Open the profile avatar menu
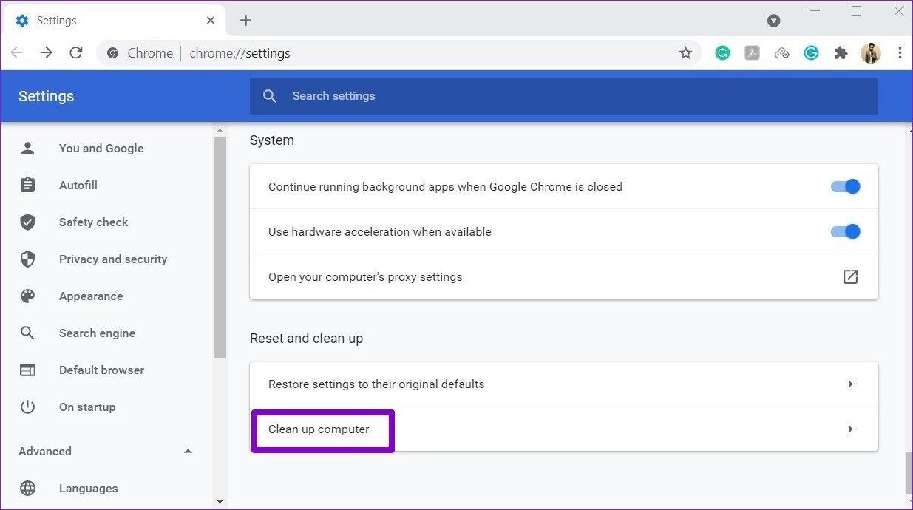Screen dimensions: 913x510 (871, 52)
